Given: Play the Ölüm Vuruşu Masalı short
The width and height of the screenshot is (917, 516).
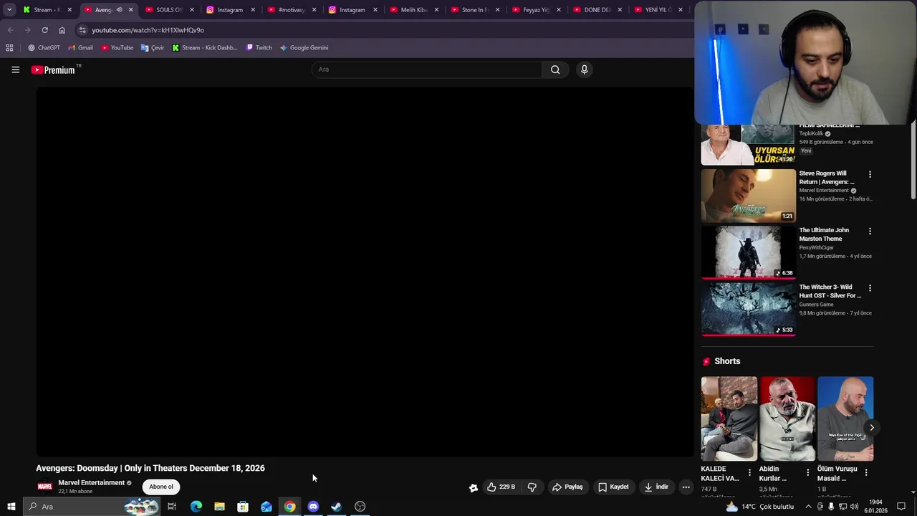Looking at the screenshot, I should tap(845, 419).
